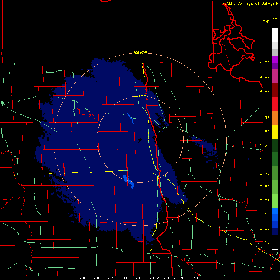
Task: Pick the pink legend swatch above 3.00
Action: (x=275, y=77)
